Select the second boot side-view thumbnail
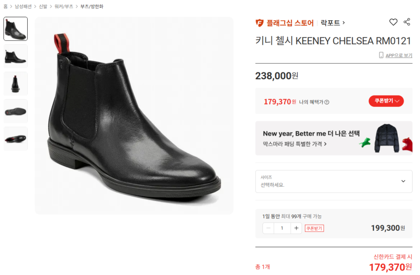Image resolution: width=420 pixels, height=275 pixels. (15, 56)
